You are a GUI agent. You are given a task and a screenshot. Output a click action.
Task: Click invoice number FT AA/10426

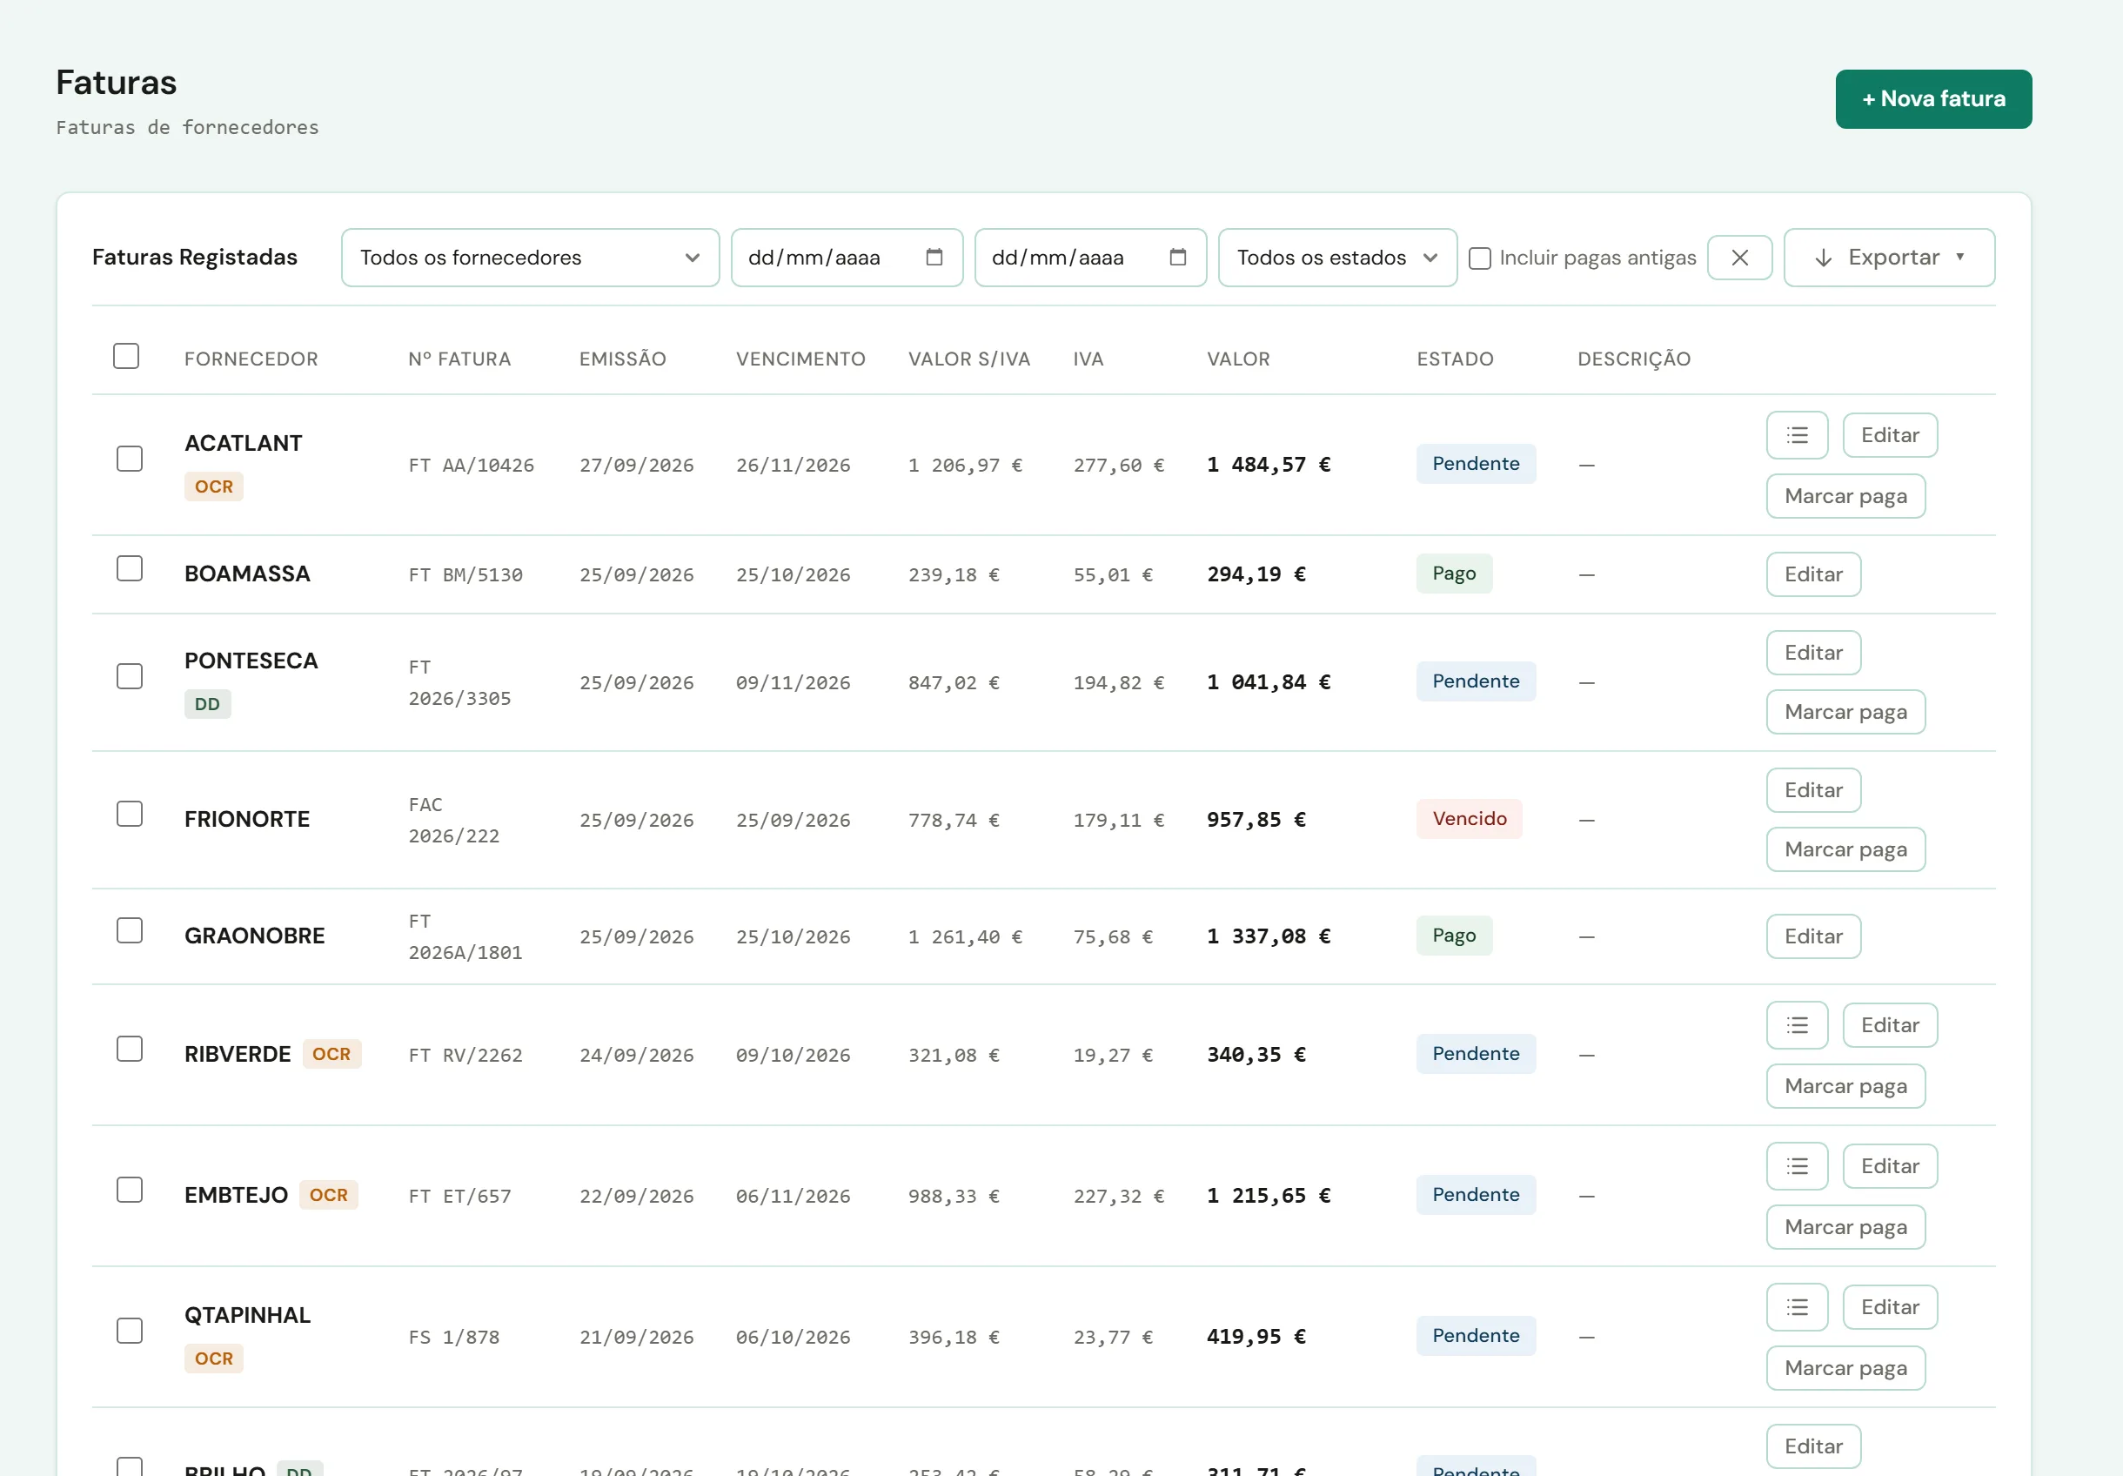[x=472, y=466]
